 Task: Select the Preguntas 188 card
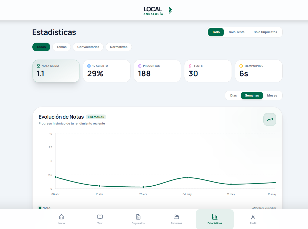click(157, 71)
